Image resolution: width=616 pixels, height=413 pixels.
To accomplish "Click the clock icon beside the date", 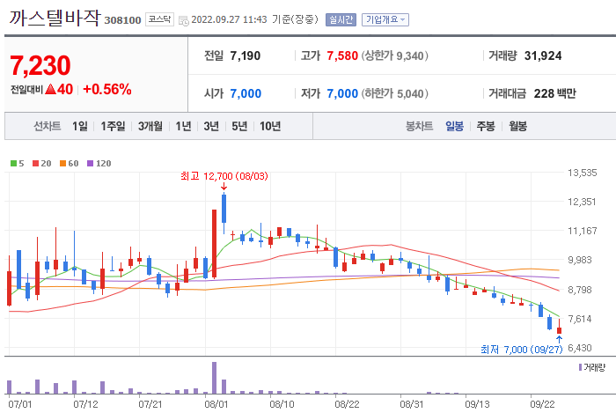I will click(183, 20).
